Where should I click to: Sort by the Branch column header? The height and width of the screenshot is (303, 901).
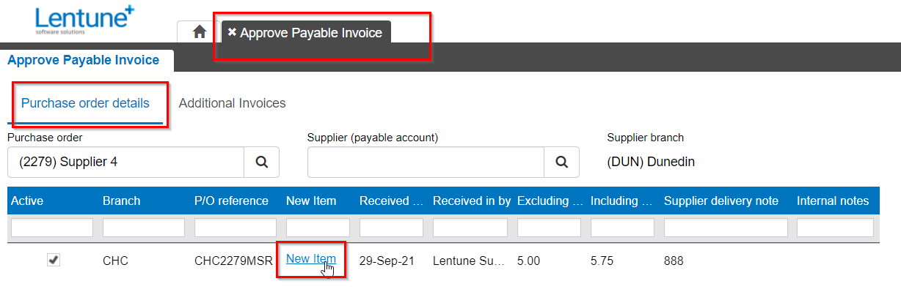tap(121, 201)
